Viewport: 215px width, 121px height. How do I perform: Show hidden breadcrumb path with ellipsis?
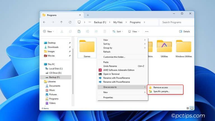(x=90, y=22)
